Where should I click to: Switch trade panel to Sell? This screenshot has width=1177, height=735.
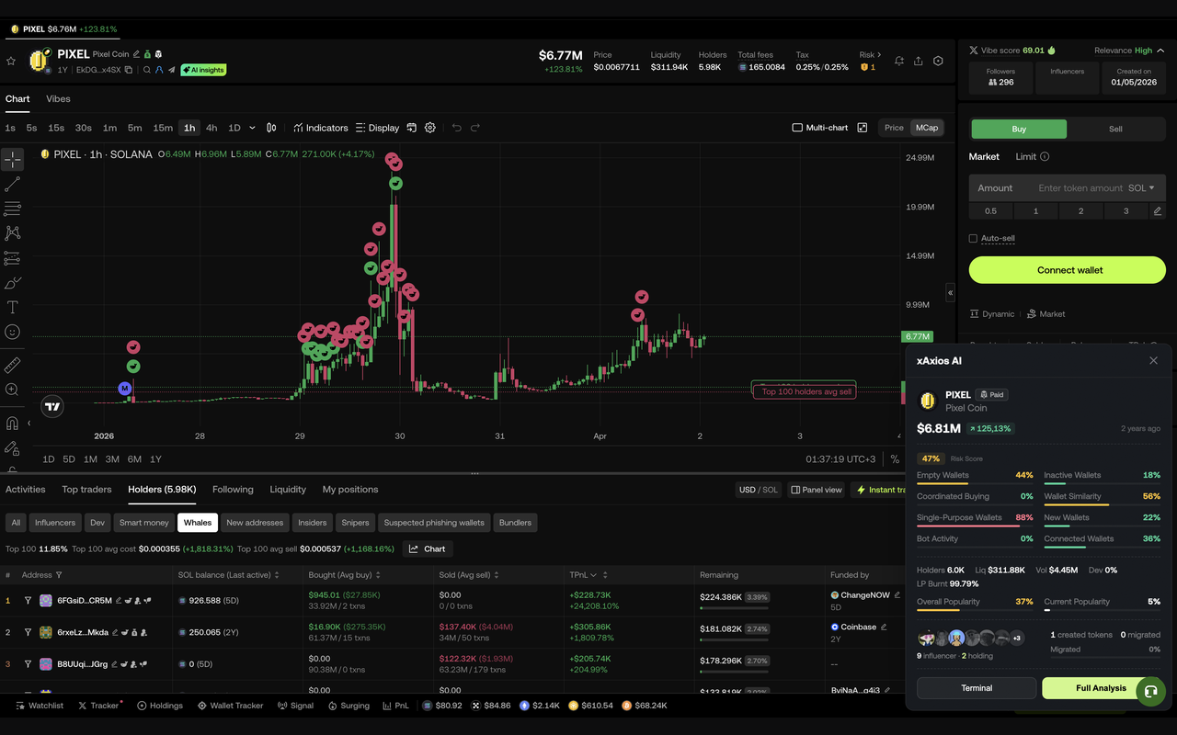click(x=1115, y=129)
